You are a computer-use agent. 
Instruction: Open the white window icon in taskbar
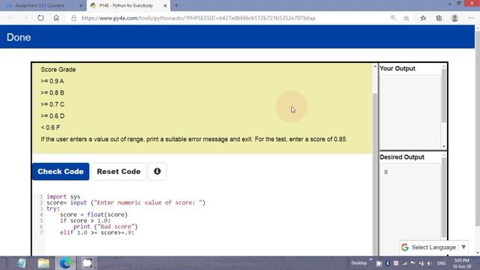(87, 263)
